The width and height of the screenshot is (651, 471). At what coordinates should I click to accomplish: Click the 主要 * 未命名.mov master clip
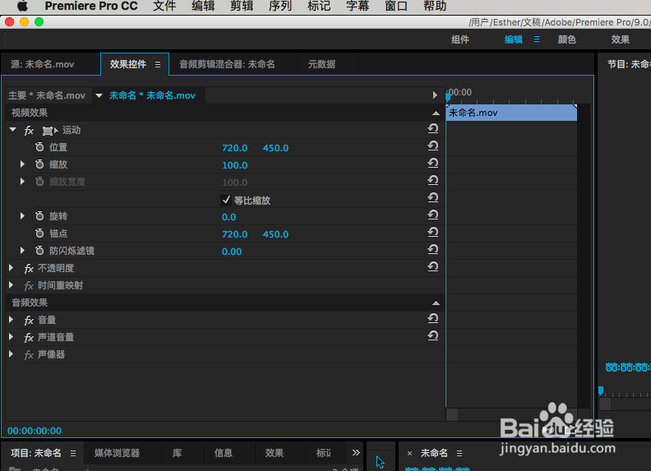(47, 95)
